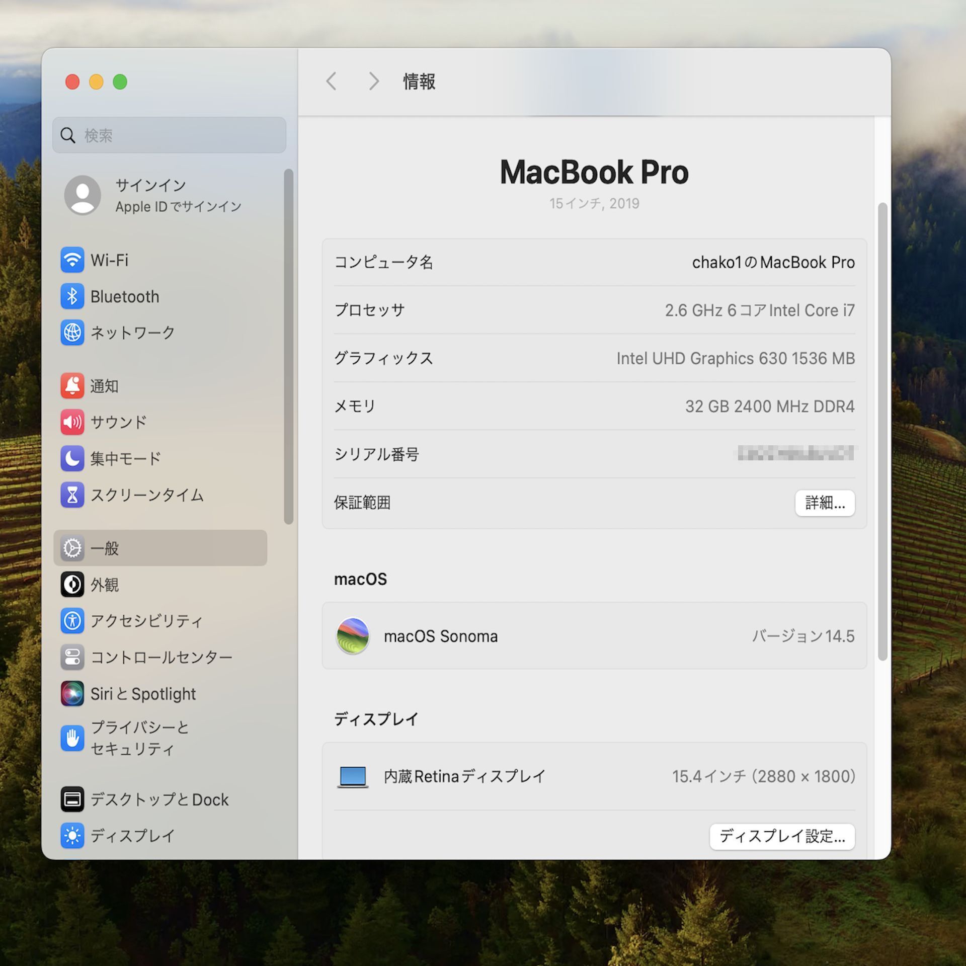The image size is (966, 966).
Task: Open プライバシーとセキュリティ settings
Action: [139, 738]
